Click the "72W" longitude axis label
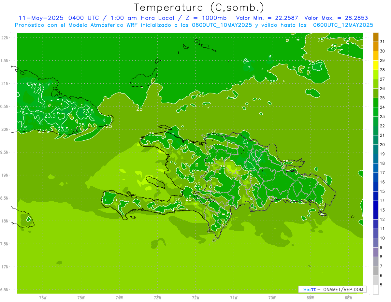Screen dimensions: 391x302 point(195,298)
